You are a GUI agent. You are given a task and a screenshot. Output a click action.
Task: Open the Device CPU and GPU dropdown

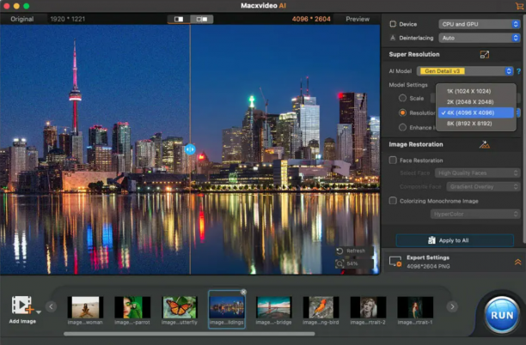click(480, 24)
